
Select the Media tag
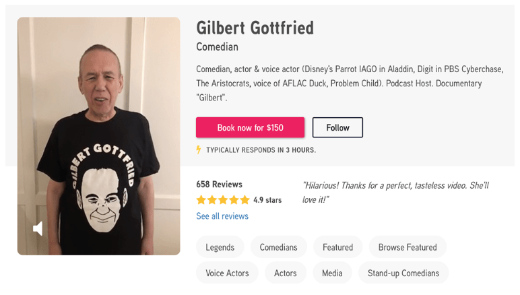point(332,273)
